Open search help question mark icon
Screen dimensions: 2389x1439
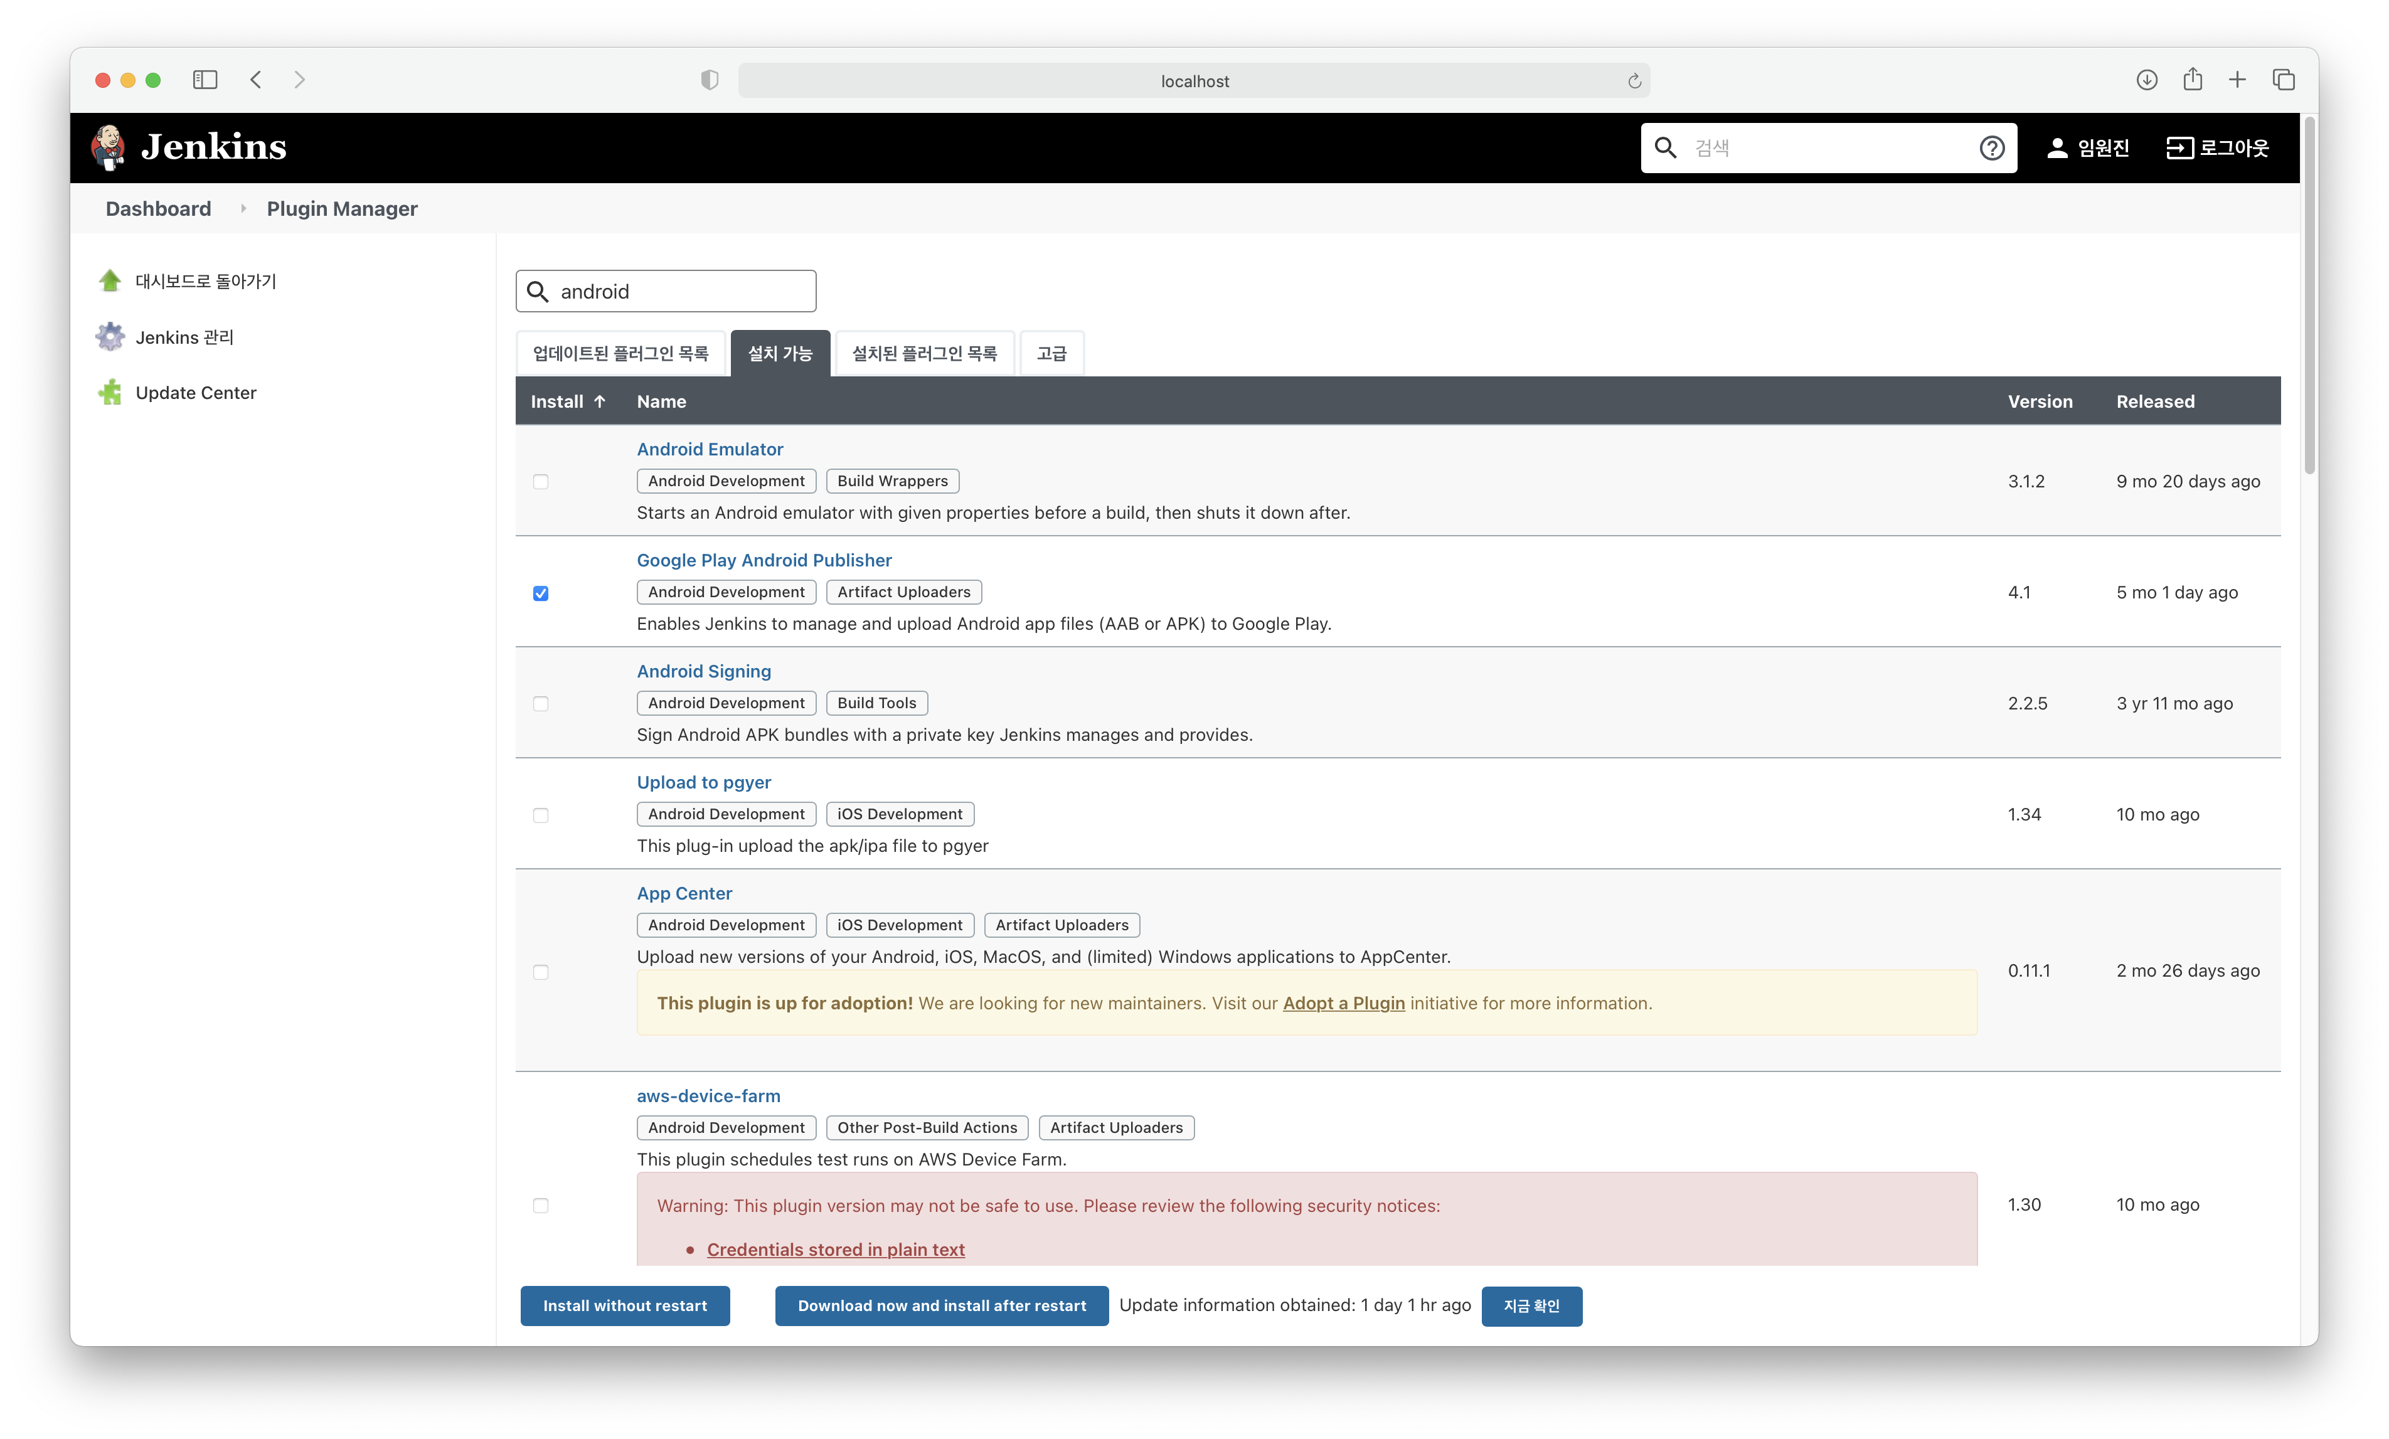(1991, 149)
